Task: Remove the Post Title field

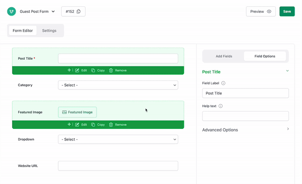Action: coord(118,70)
